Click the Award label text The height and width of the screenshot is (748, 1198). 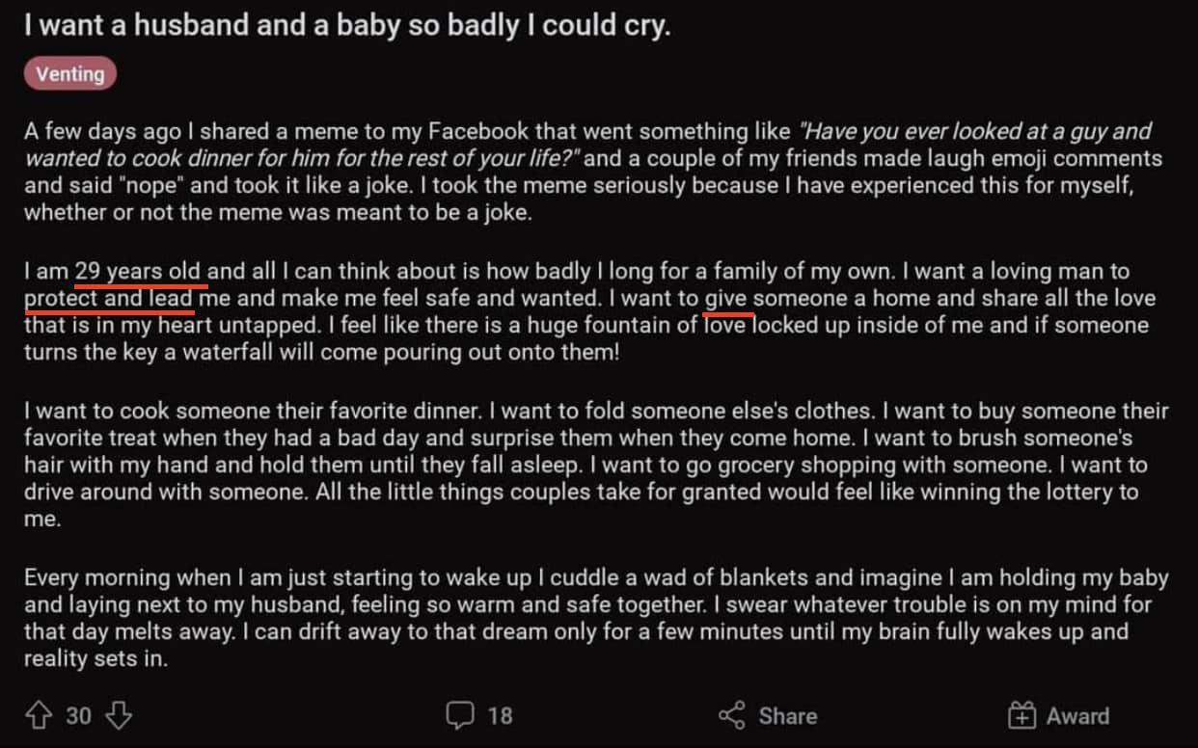(1077, 716)
